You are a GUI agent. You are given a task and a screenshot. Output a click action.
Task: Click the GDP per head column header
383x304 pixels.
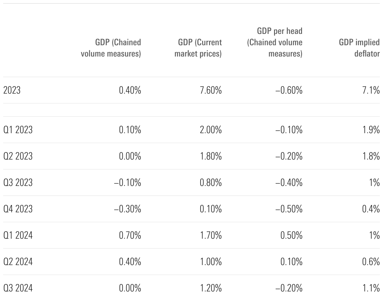click(275, 42)
